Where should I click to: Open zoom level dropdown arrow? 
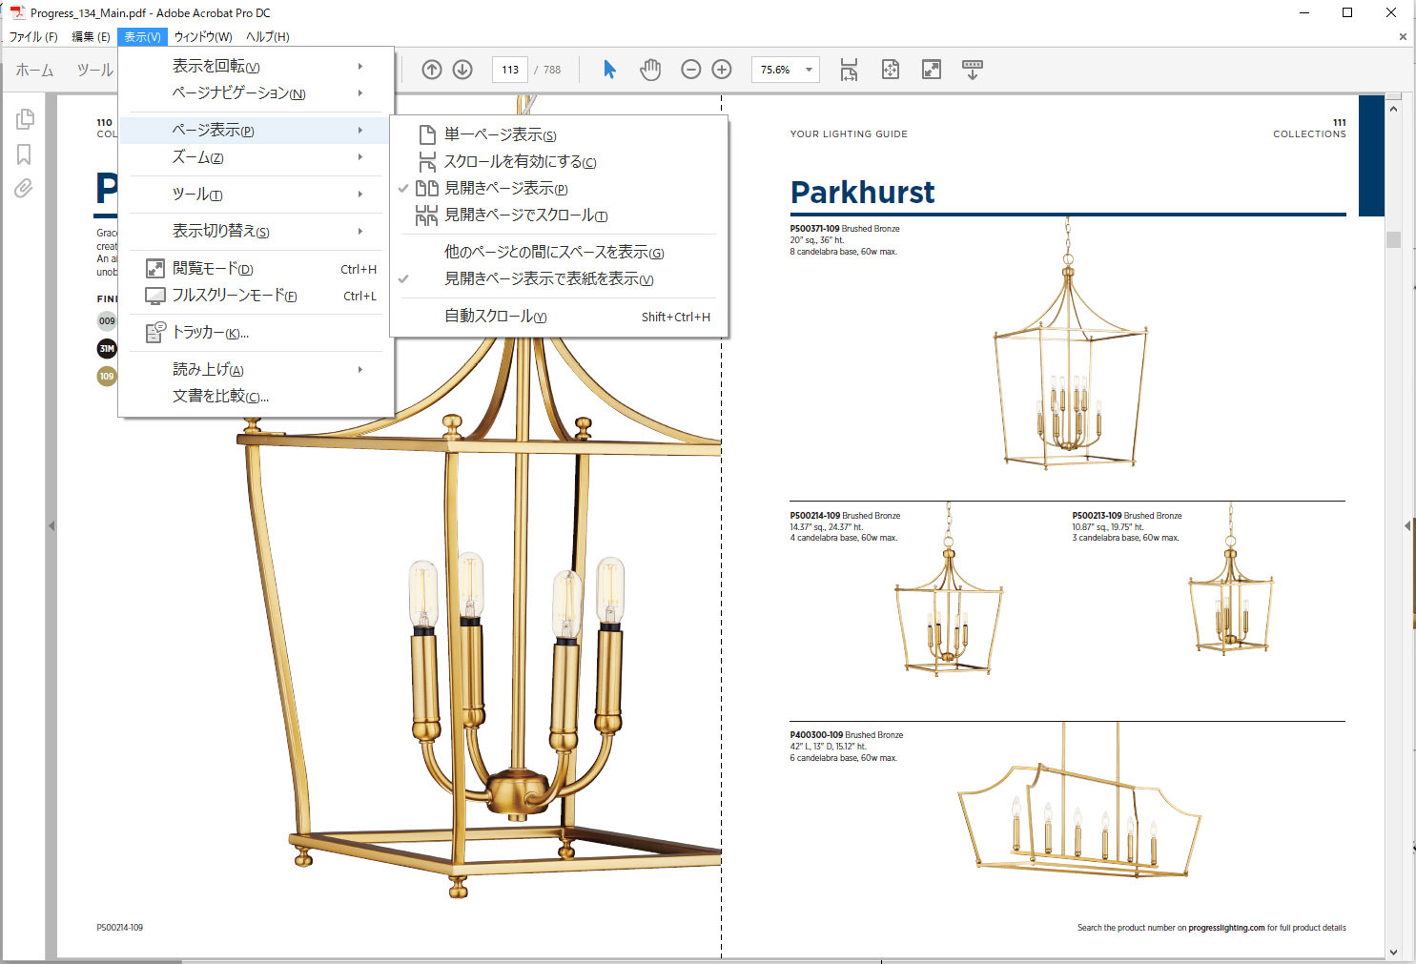point(809,70)
